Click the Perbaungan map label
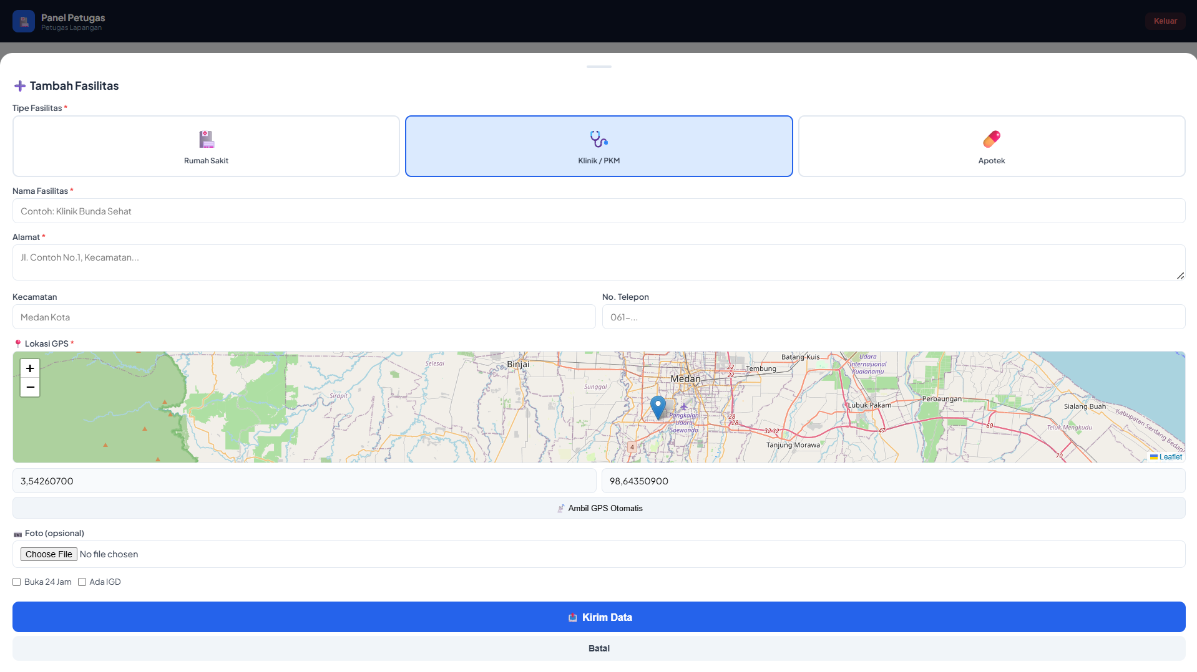 (x=942, y=399)
